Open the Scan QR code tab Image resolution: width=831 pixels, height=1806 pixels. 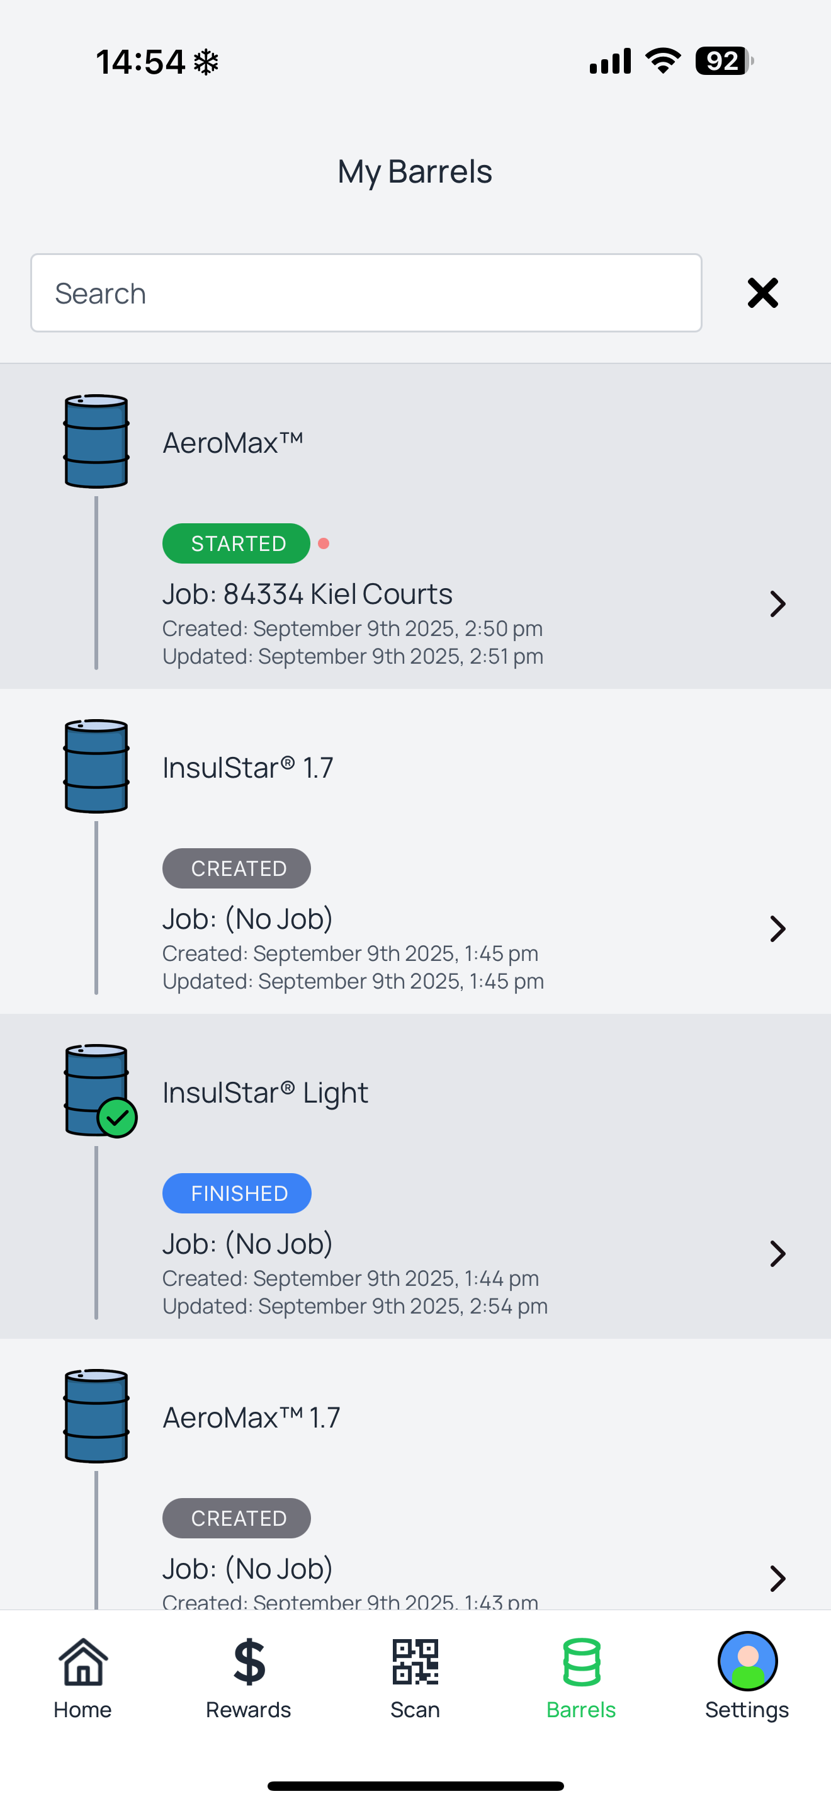pos(415,1679)
